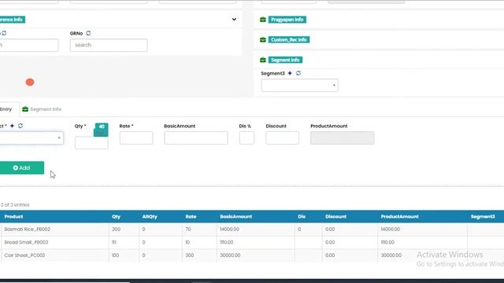Collapse the Reference Info section
Screen dimensions: 504x283
click(234, 20)
